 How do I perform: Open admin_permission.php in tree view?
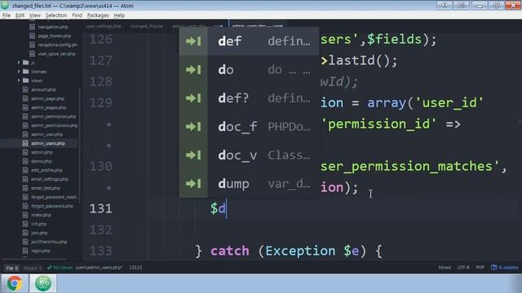click(54, 116)
